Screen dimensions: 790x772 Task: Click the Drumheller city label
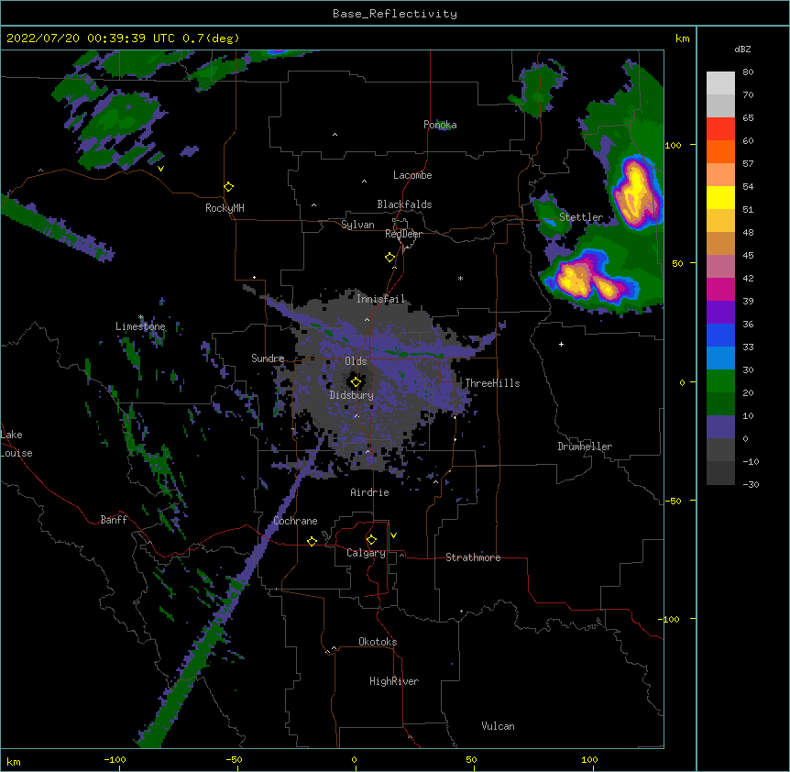(x=585, y=447)
